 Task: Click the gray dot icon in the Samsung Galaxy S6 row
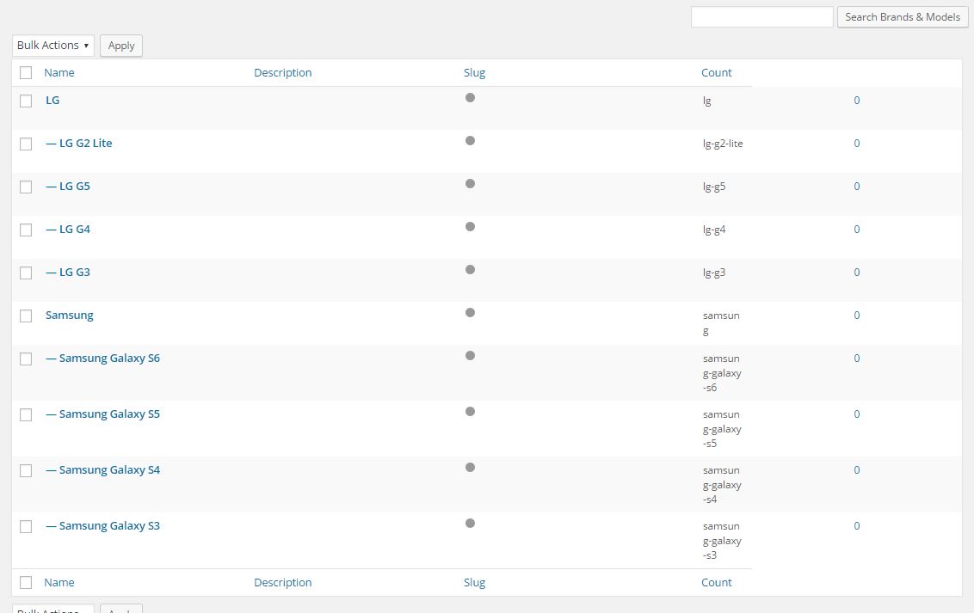point(471,356)
